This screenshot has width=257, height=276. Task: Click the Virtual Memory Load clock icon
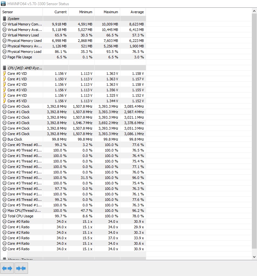[x=5, y=35]
